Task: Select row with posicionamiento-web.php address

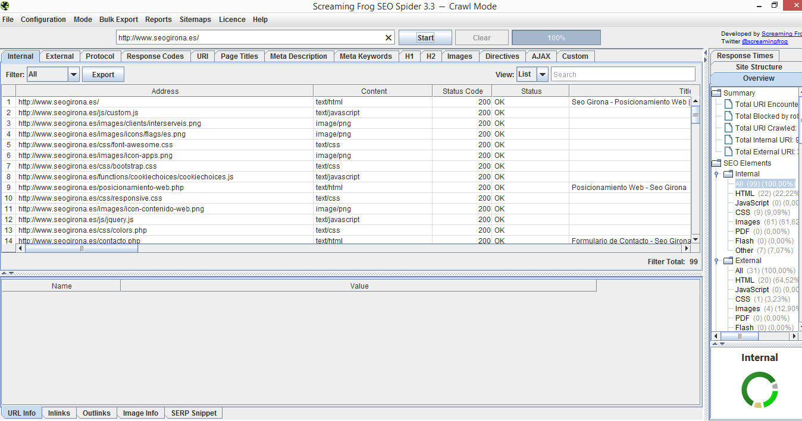Action: [346, 188]
